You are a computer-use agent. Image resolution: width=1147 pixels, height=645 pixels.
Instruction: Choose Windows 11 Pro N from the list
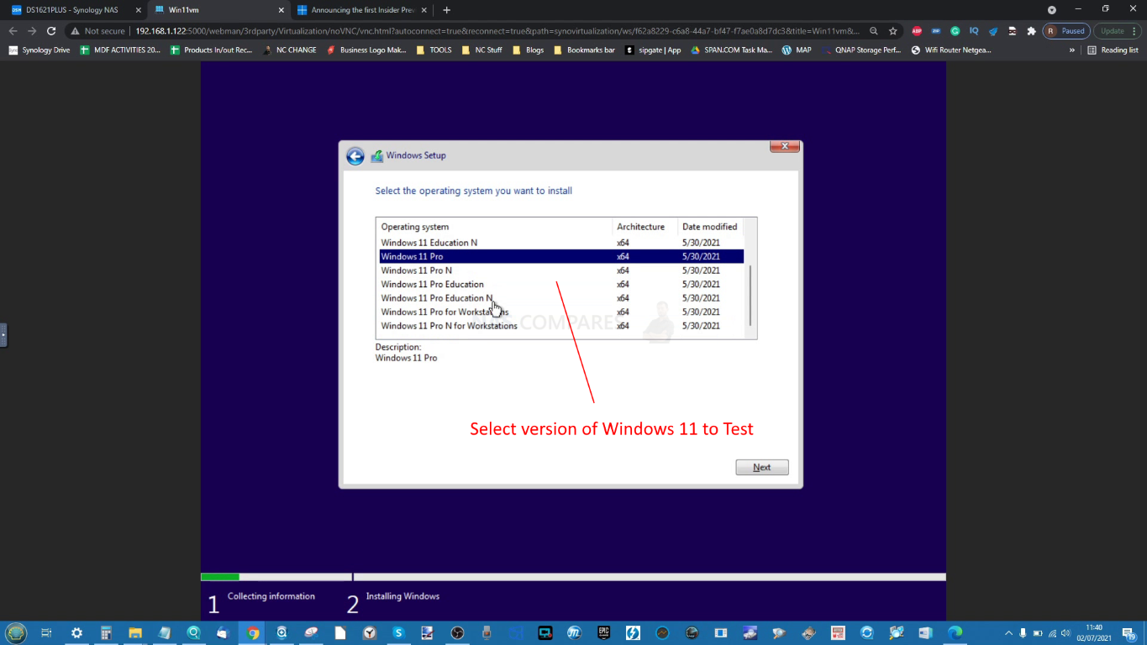click(x=560, y=270)
